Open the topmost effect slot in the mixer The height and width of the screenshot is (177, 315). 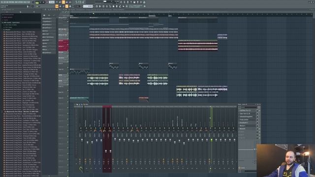[247, 111]
